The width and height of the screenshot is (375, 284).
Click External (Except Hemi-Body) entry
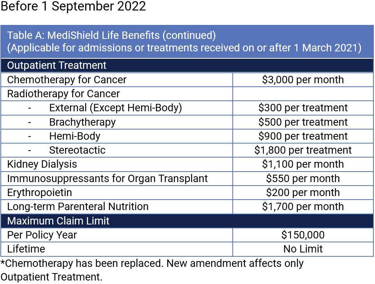(115, 108)
